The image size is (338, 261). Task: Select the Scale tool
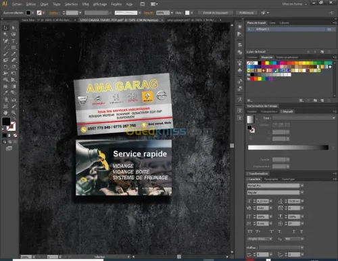click(14, 67)
